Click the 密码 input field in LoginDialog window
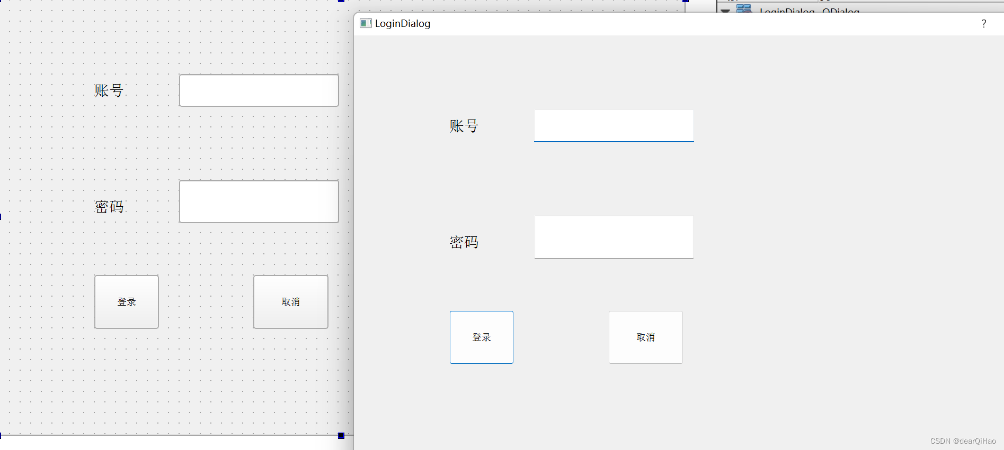 tap(614, 237)
